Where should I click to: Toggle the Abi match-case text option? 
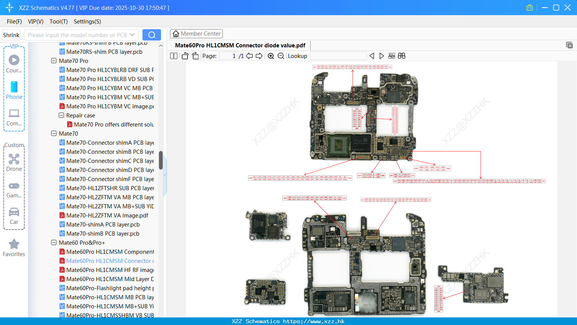(392, 56)
